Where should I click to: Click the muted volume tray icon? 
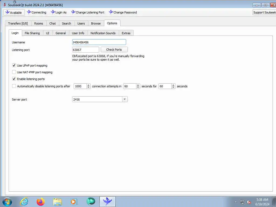click(249, 202)
